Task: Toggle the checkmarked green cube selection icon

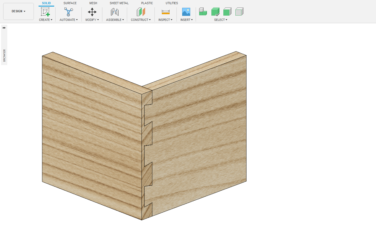Action: point(215,12)
